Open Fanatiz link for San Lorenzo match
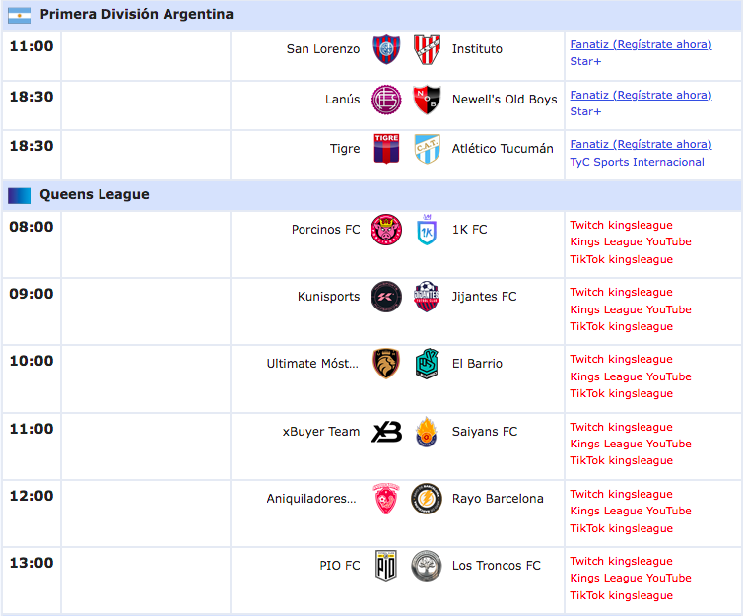The image size is (743, 616). point(641,44)
